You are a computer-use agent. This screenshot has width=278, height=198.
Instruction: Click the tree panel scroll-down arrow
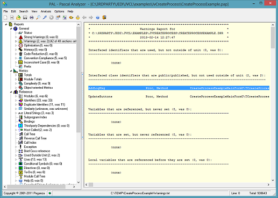pos(79,182)
